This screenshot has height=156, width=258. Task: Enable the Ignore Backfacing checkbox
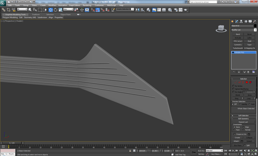click(x=233, y=89)
